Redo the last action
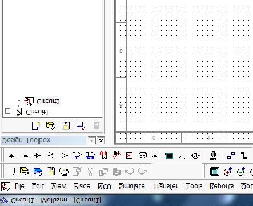The image size is (253, 206). pos(143,171)
